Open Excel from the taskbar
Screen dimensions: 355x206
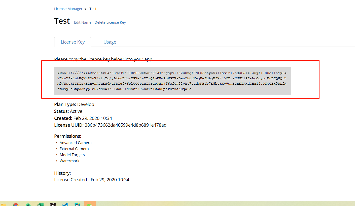click(41, 204)
